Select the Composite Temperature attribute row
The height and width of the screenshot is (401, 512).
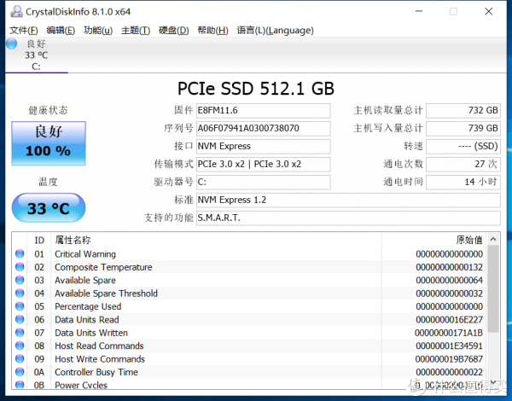tap(249, 267)
